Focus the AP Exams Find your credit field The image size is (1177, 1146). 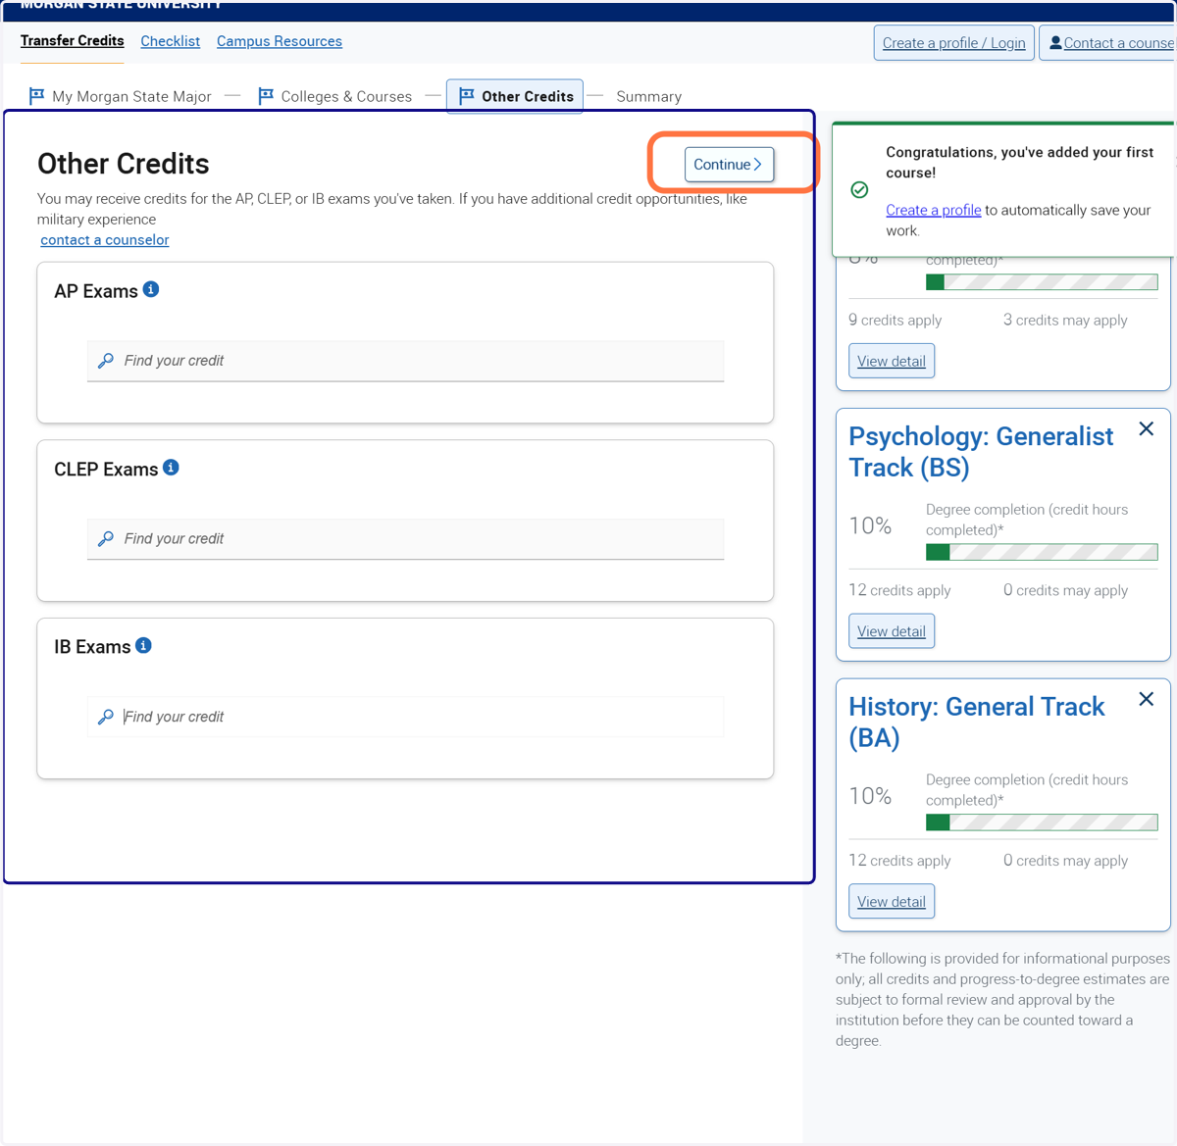pyautogui.click(x=406, y=361)
